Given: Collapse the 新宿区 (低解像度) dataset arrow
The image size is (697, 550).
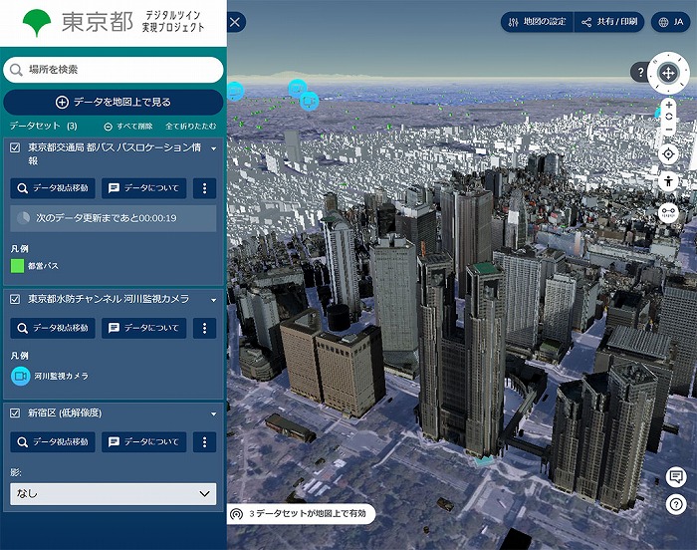Looking at the screenshot, I should pyautogui.click(x=214, y=414).
